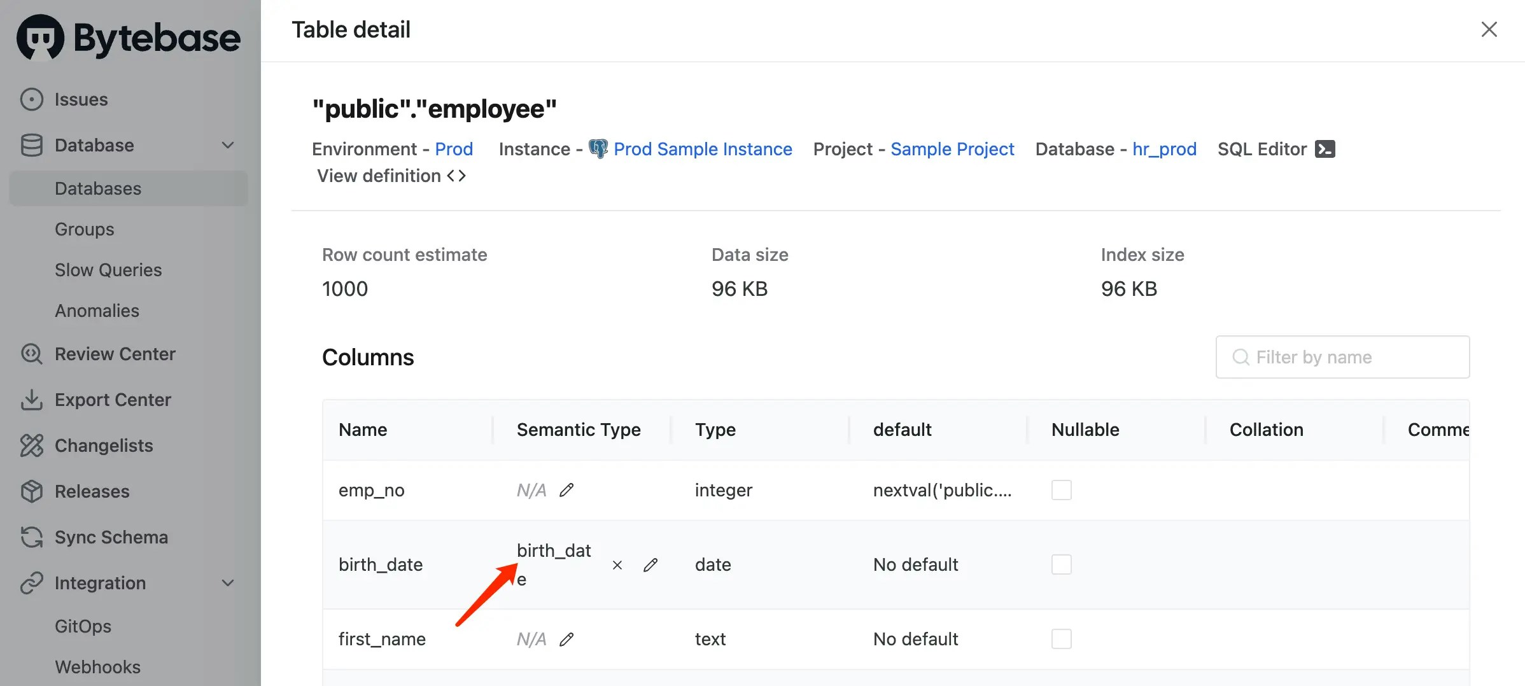This screenshot has width=1525, height=686.
Task: Open the Sample Project link
Action: [952, 149]
